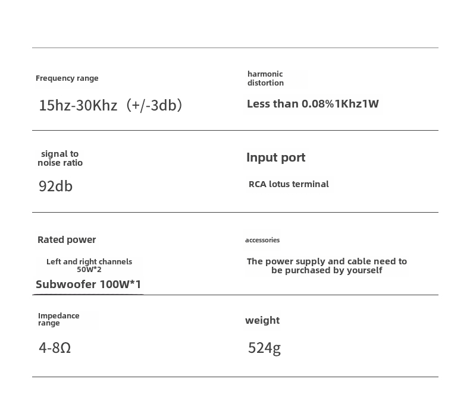Screen dimensions: 470x398
Task: Click the signal to noise ratio label
Action: tap(60, 158)
